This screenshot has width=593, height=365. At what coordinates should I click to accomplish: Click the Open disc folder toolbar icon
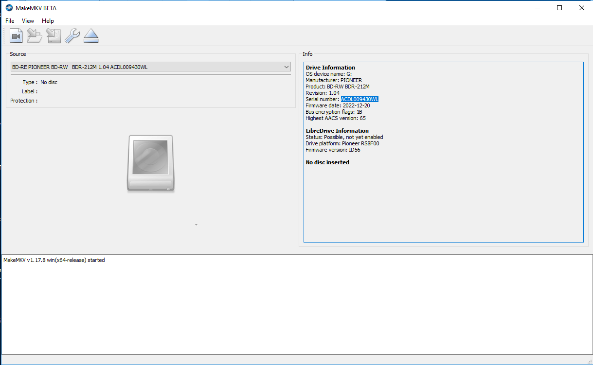(x=35, y=36)
